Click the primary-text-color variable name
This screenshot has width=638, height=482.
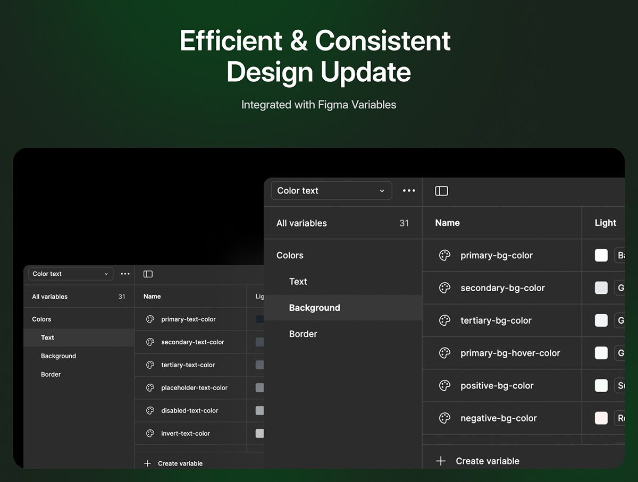coord(189,319)
